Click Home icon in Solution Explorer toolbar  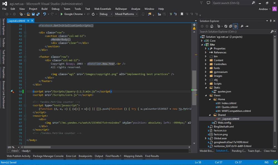point(212,26)
